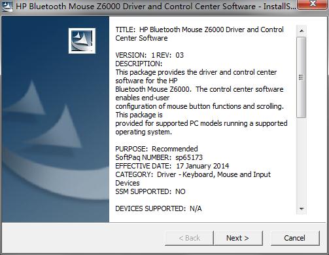Viewport: 329px width, 255px height.
Task: Click the scrollbar up arrow
Action: pos(302,31)
